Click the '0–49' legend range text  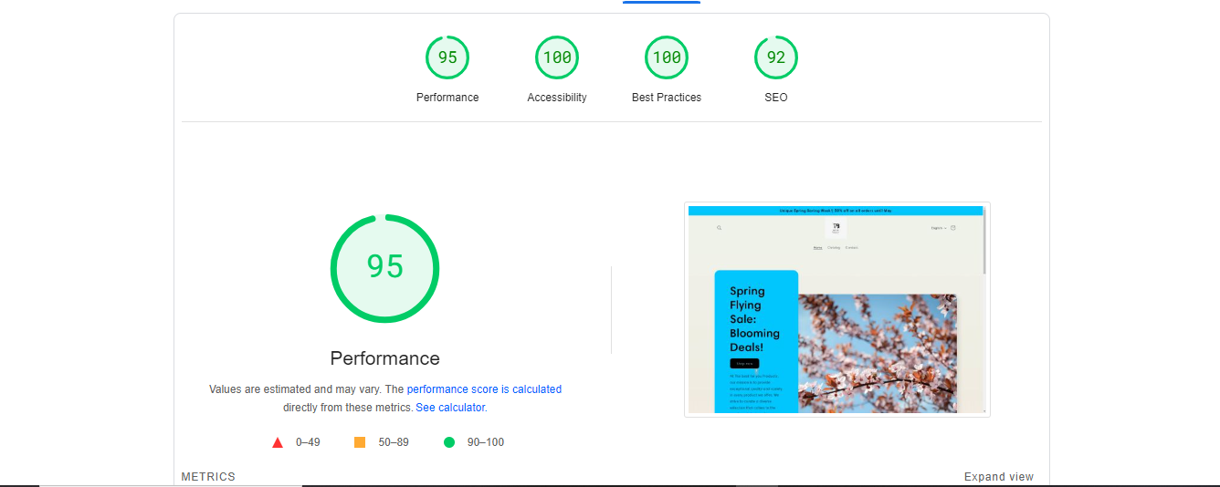pos(308,442)
